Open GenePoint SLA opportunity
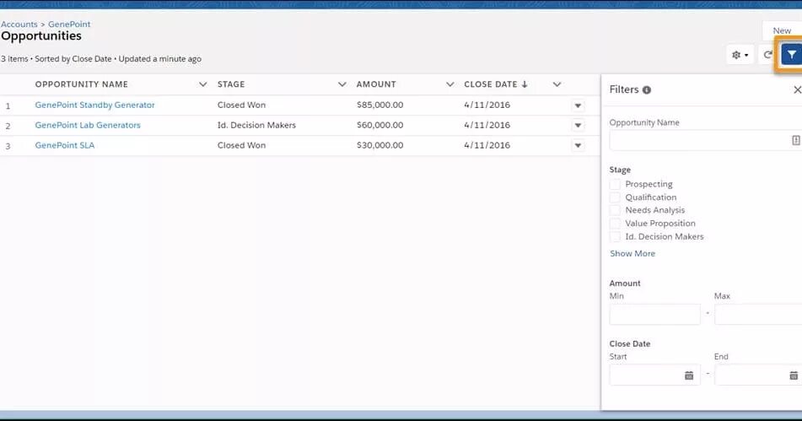Image resolution: width=802 pixels, height=421 pixels. (x=64, y=145)
